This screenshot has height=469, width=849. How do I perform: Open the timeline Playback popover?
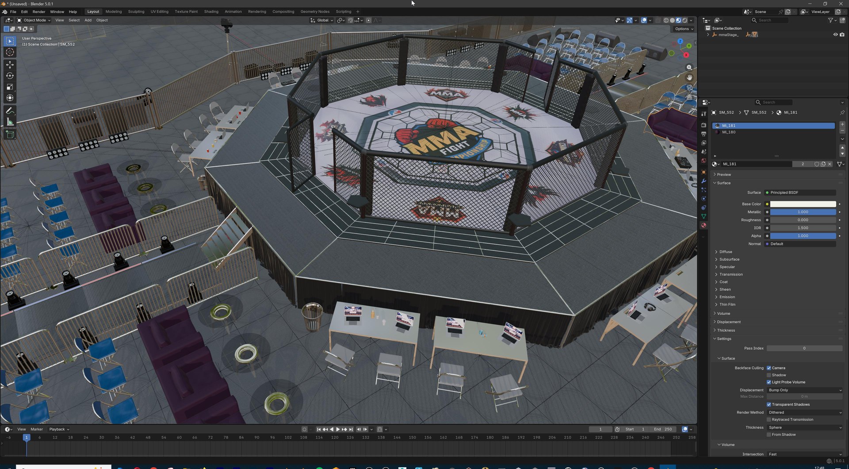(59, 429)
